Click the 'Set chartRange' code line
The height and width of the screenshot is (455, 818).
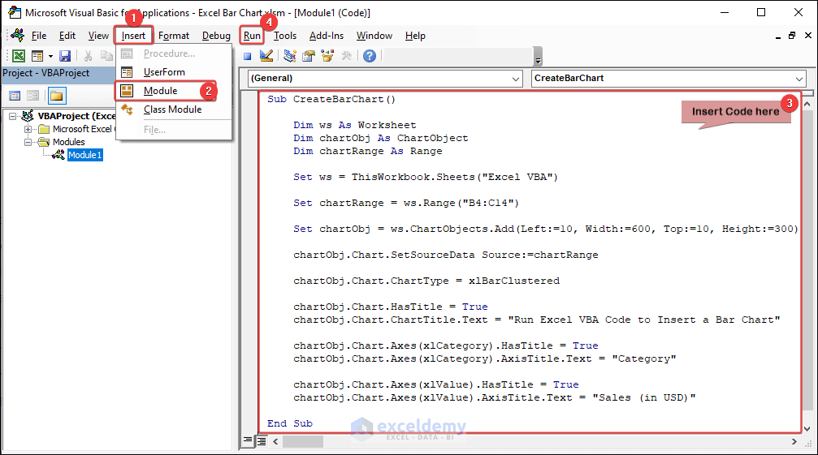406,203
